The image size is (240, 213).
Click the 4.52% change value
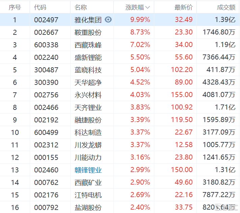tap(140, 82)
